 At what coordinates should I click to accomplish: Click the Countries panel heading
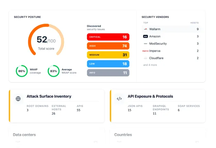tap(123, 135)
